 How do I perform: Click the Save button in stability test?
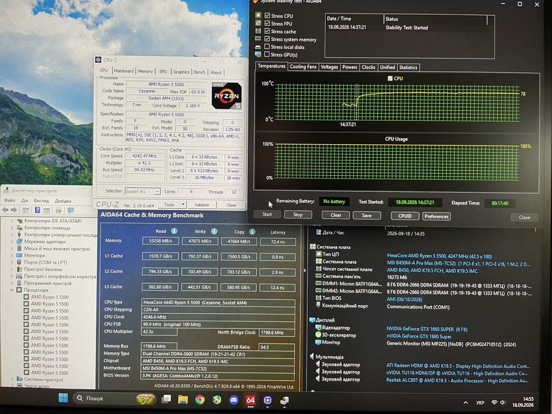(366, 215)
